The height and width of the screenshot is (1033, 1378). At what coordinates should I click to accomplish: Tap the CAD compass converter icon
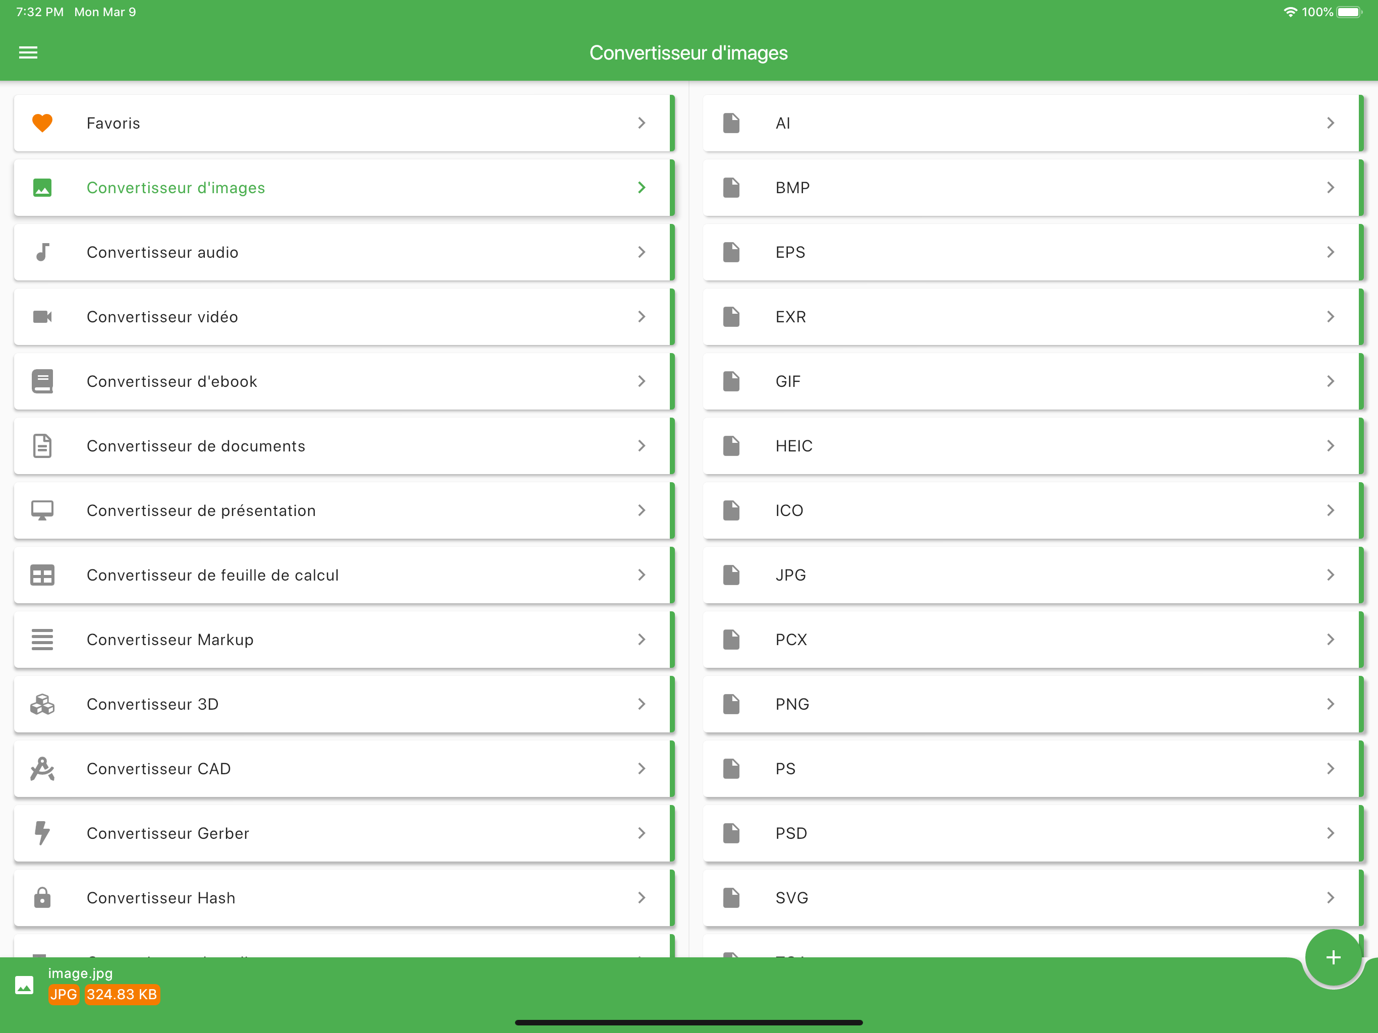tap(42, 768)
